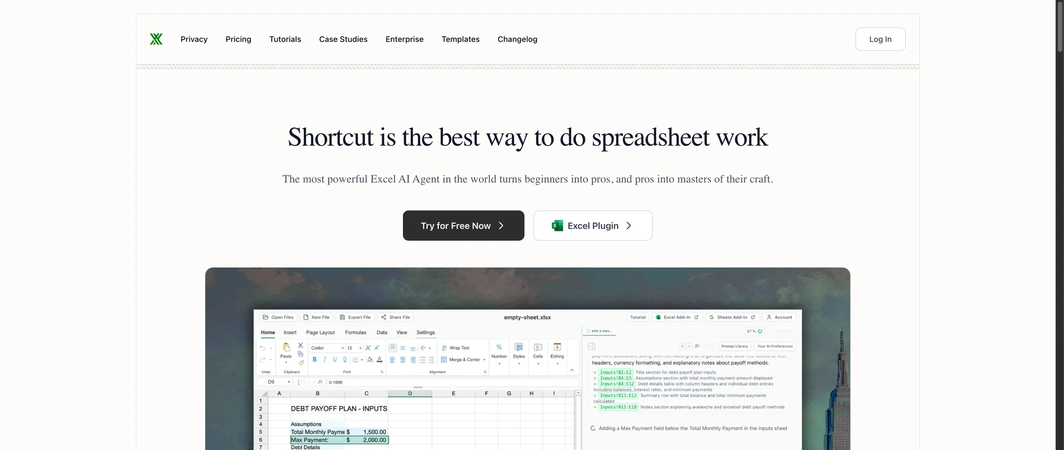Switch to the Formulas ribbon tab
The height and width of the screenshot is (450, 1064).
point(355,332)
